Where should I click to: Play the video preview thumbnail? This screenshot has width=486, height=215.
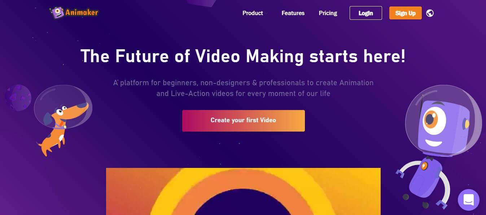click(x=243, y=191)
